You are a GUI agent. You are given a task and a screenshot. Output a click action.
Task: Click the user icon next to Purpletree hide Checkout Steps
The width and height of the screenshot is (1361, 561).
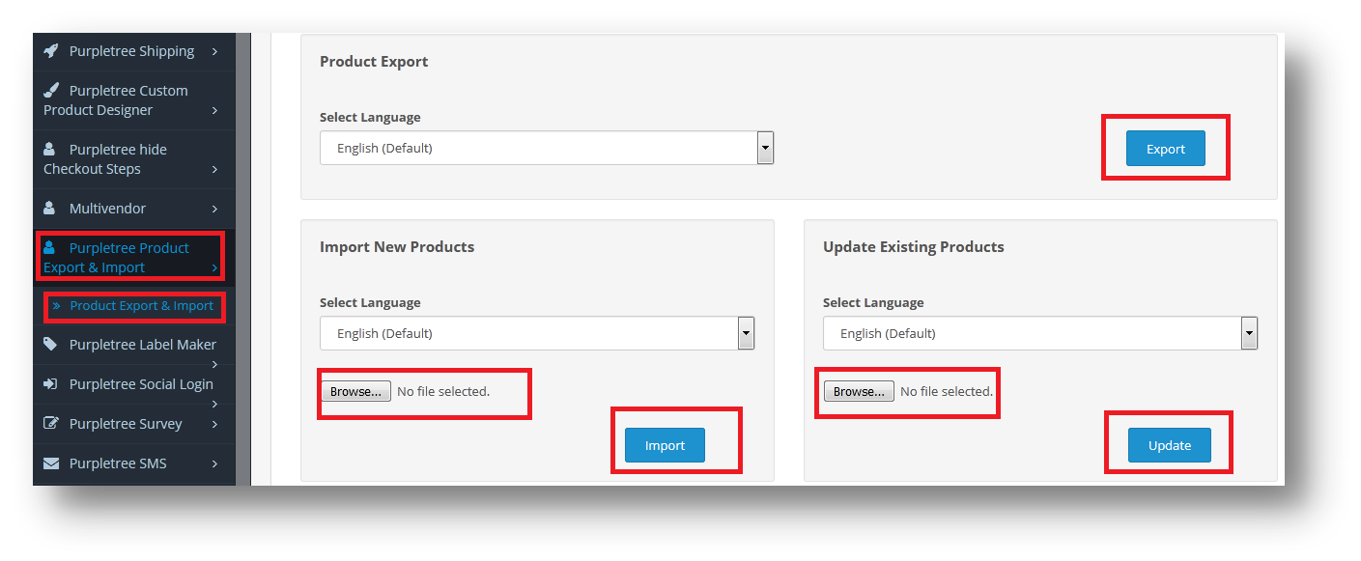point(49,150)
